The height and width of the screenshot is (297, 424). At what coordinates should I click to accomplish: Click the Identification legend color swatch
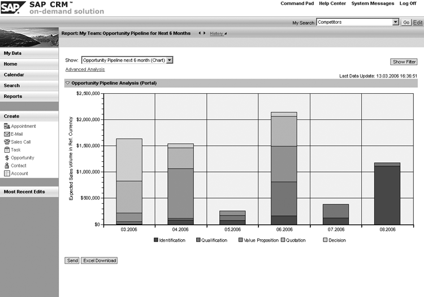click(155, 240)
